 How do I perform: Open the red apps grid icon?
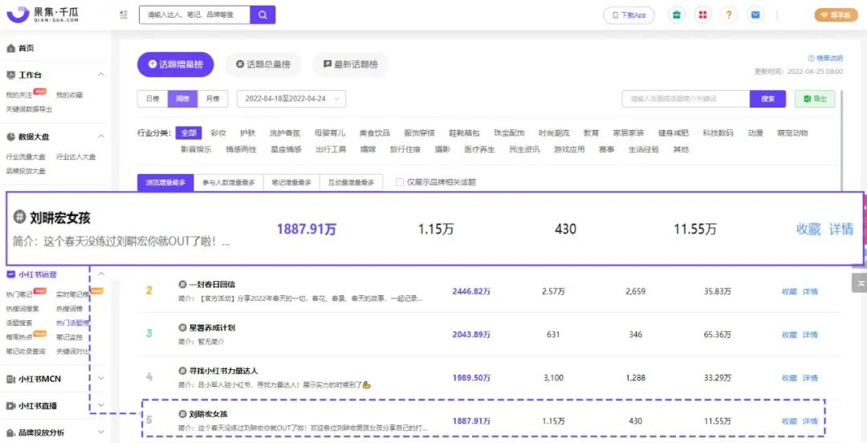pyautogui.click(x=702, y=15)
